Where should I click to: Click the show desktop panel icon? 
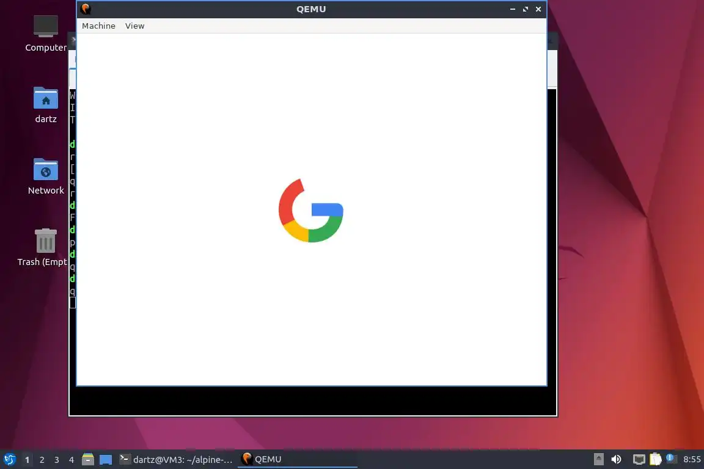[106, 459]
